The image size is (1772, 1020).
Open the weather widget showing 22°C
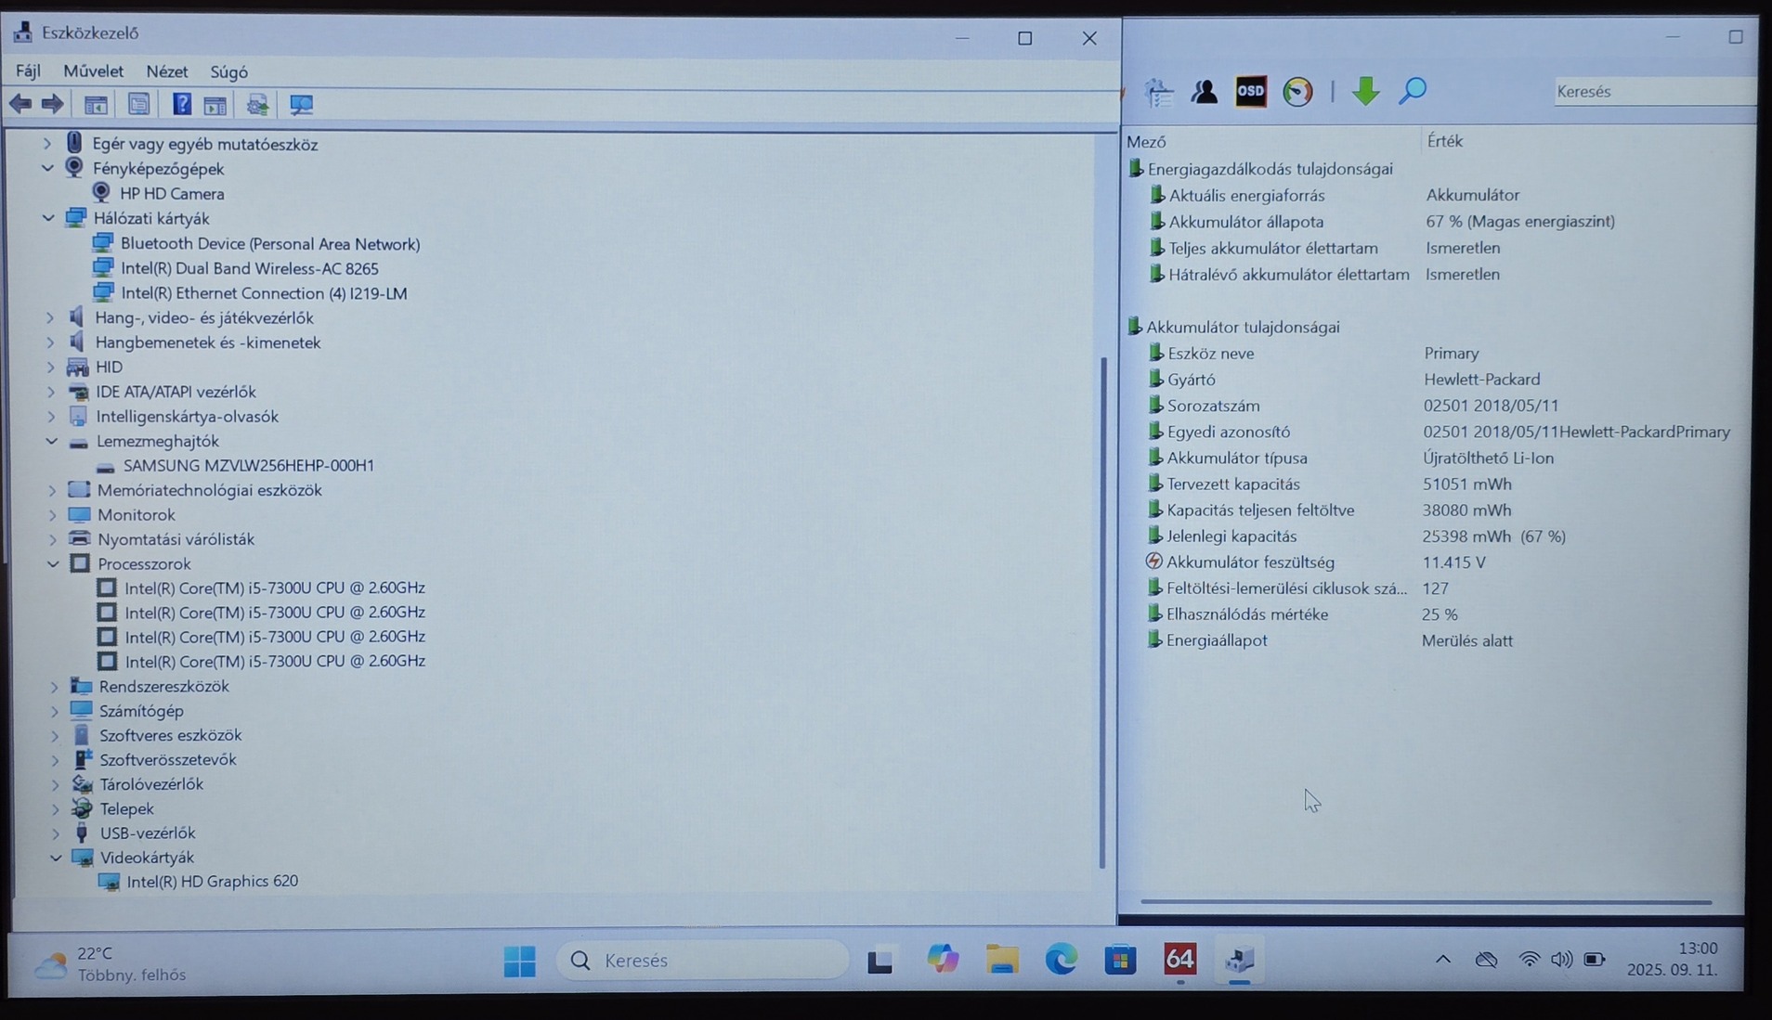tap(110, 963)
